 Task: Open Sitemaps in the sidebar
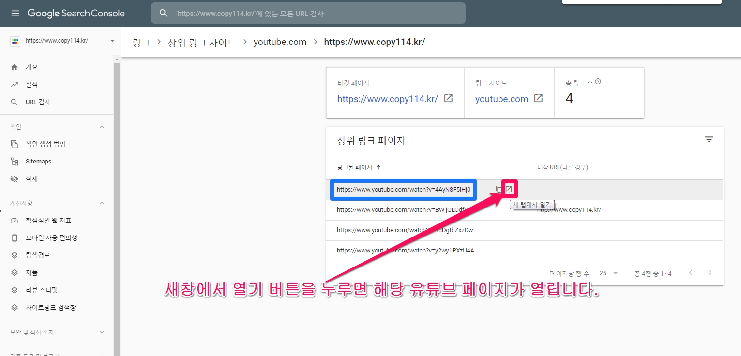[x=38, y=162]
